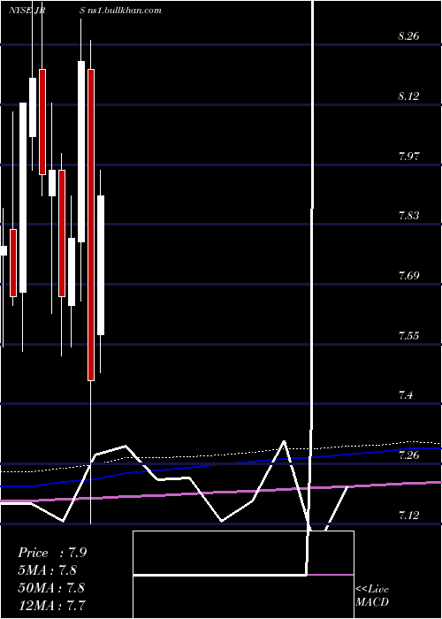Click the 7.97 price axis label
This screenshot has width=442, height=619.
408,156
